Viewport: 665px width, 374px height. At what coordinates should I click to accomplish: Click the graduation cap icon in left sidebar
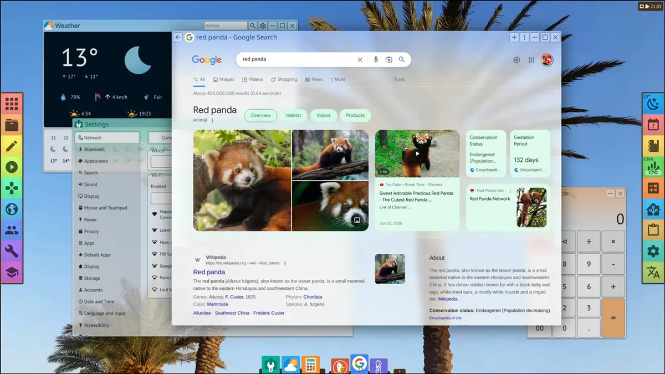[12, 272]
